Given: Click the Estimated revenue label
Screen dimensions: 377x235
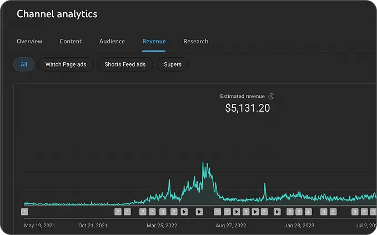Looking at the screenshot, I should click(242, 96).
